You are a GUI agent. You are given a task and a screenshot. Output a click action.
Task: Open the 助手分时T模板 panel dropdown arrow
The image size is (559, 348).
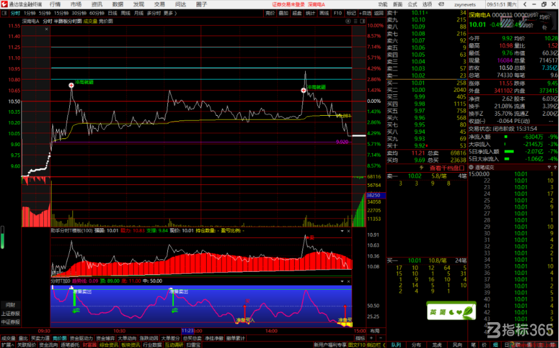343,231
